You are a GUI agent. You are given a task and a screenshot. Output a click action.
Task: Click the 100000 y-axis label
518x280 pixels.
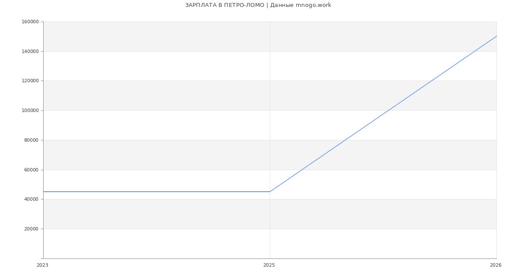point(31,111)
